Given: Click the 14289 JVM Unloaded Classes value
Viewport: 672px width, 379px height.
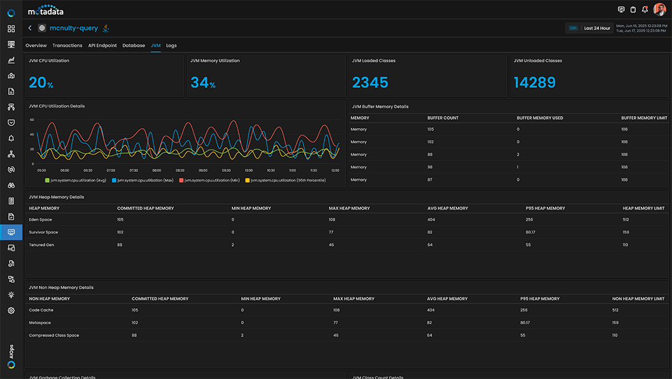Looking at the screenshot, I should [x=535, y=82].
